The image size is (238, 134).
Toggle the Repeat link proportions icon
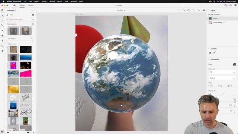[215, 91]
